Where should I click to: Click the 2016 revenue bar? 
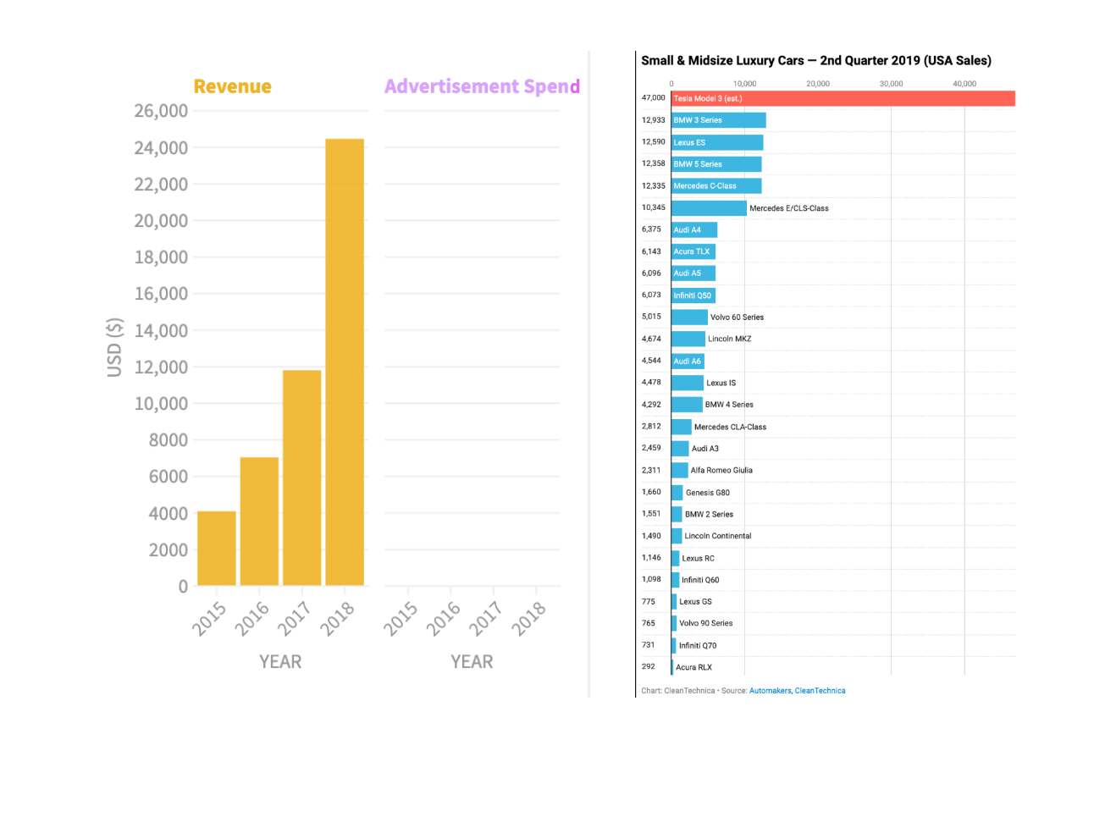point(259,522)
